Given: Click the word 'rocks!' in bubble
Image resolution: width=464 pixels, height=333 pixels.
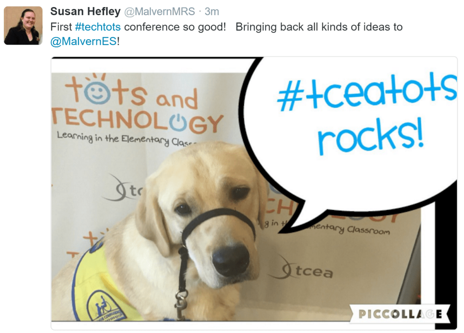Looking at the screenshot, I should 371,136.
